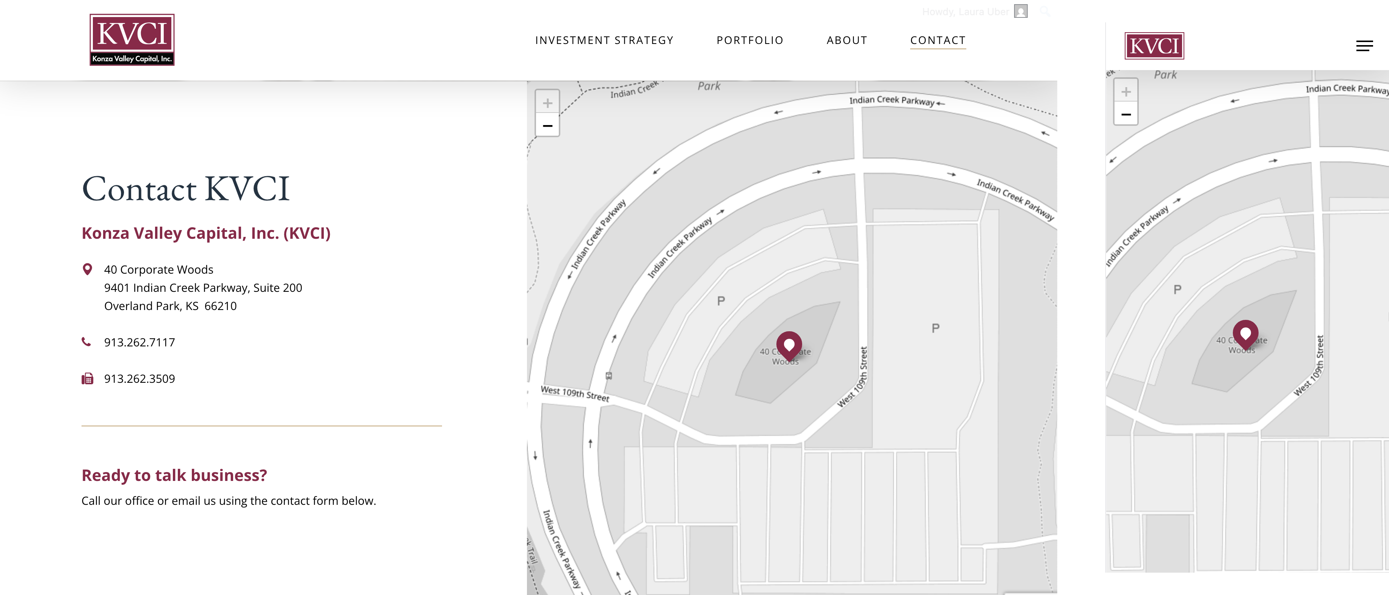Click the phone number 913.262.7117

click(x=139, y=342)
